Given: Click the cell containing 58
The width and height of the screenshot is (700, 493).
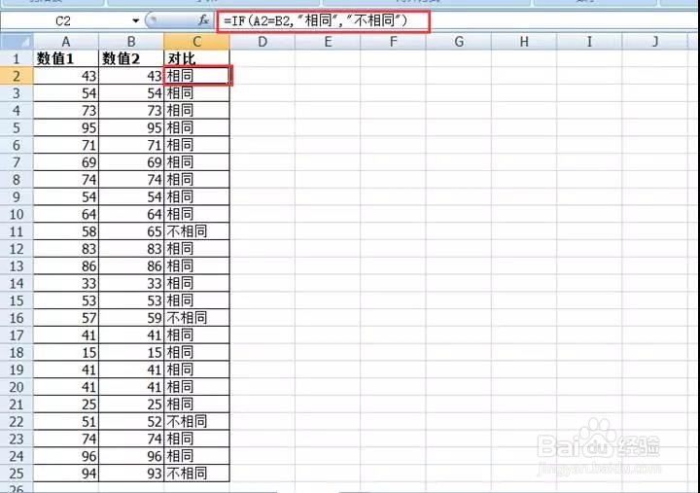Looking at the screenshot, I should point(66,231).
